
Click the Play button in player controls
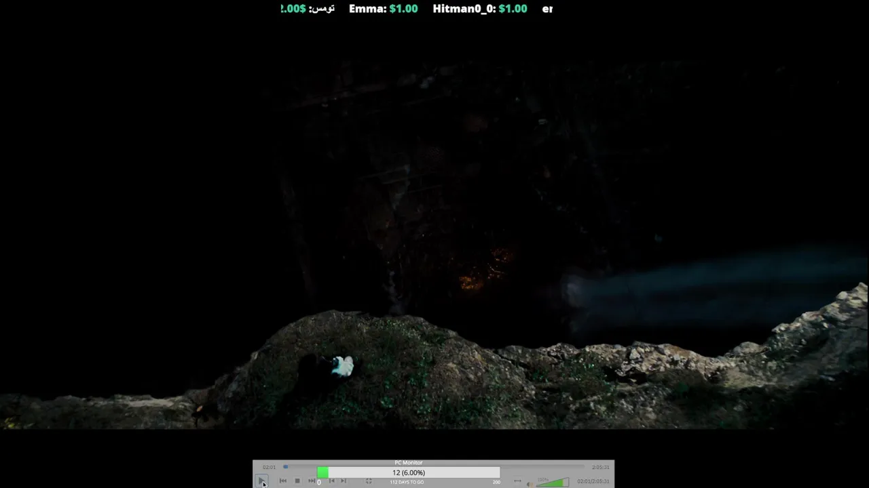pos(261,481)
